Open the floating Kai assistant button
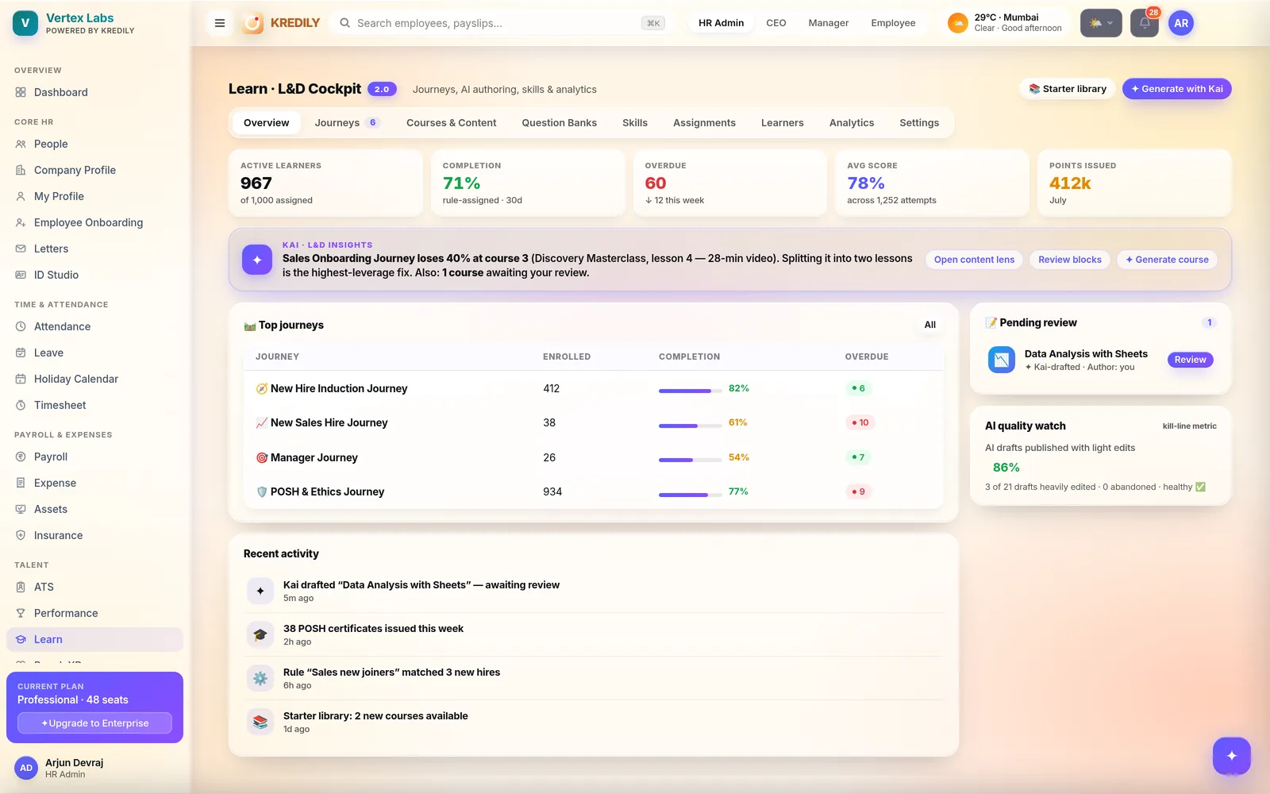This screenshot has height=794, width=1270. [1232, 756]
